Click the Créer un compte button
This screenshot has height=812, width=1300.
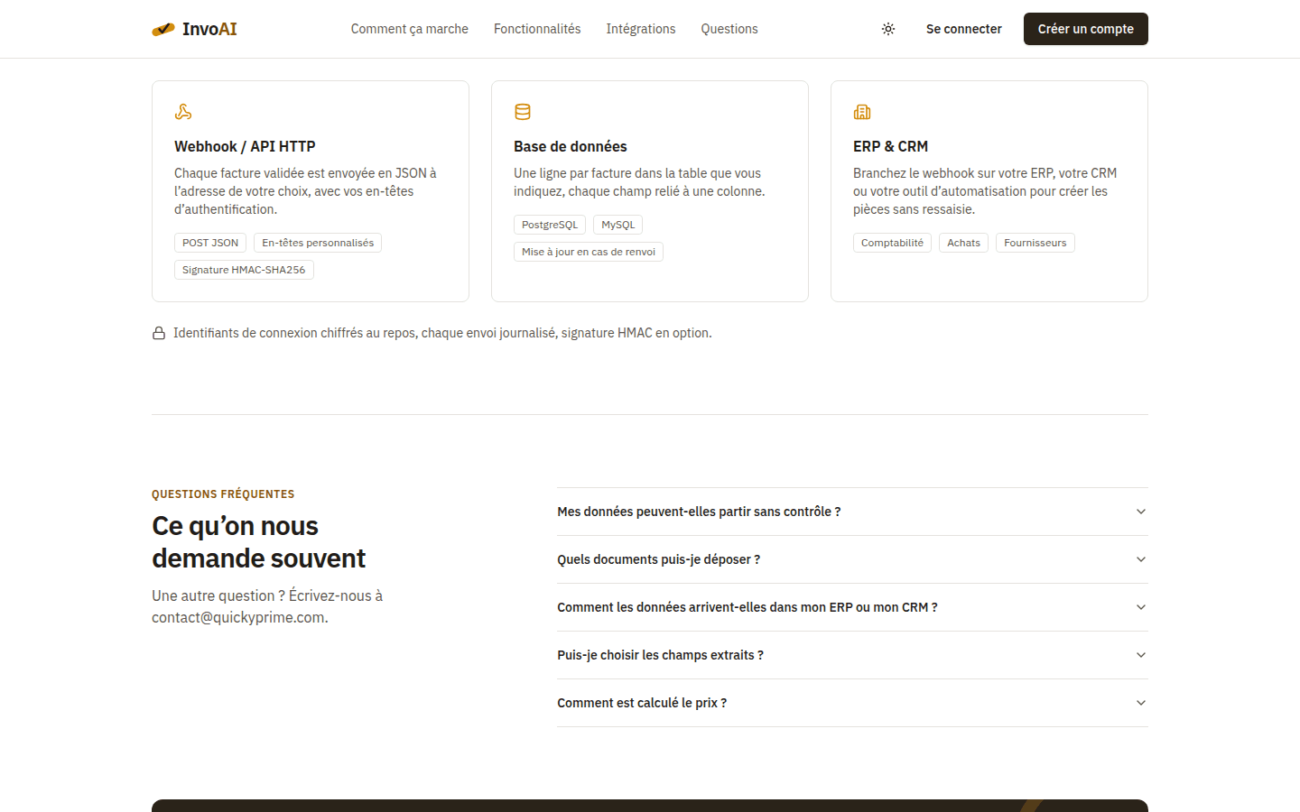click(1086, 29)
